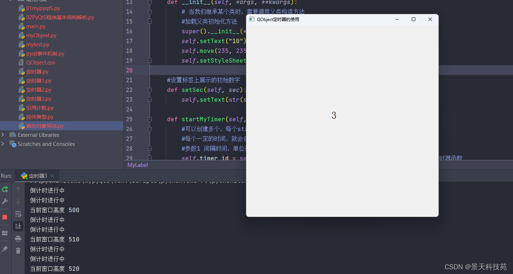Viewport: 513px width, 274px height.
Task: Click line number 25 in gutter
Action: click(x=129, y=119)
